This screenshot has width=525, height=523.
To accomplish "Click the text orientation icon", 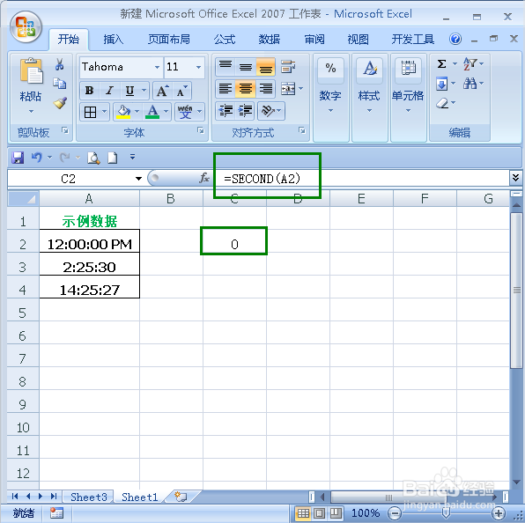I will point(268,110).
